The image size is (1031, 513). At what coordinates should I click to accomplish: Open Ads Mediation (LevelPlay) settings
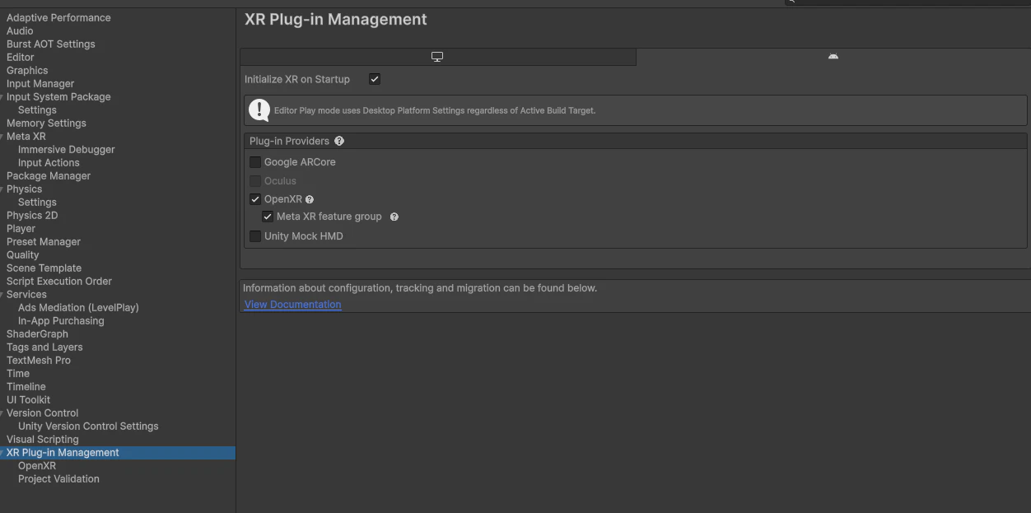click(x=78, y=307)
